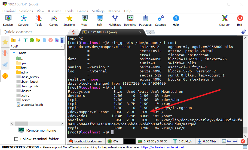
Task: Open the Macros menu
Action: [114, 11]
